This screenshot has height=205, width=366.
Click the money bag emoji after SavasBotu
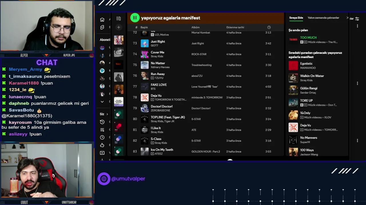39,110
